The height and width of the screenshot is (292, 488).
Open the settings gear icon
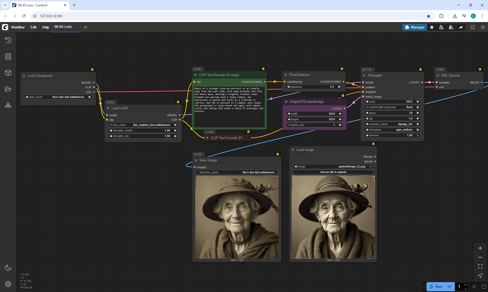point(8,284)
